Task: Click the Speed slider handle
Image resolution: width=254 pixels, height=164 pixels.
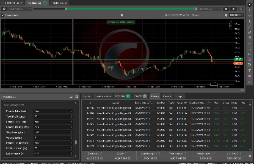Action: 226,15
